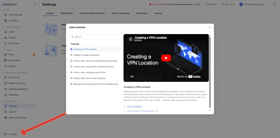This screenshot has width=280, height=138.
Task: Open External identity providers tab
Action: point(92,13)
